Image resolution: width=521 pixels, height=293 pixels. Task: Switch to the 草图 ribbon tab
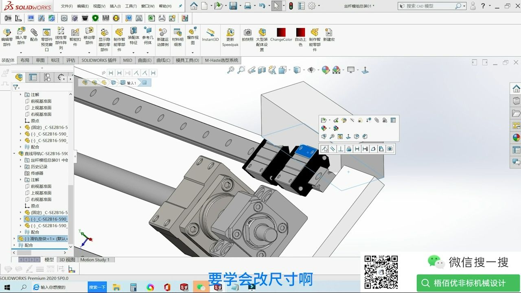click(40, 60)
